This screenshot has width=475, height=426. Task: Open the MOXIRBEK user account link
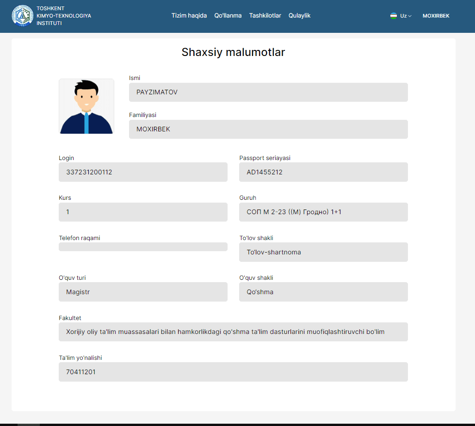(x=436, y=16)
